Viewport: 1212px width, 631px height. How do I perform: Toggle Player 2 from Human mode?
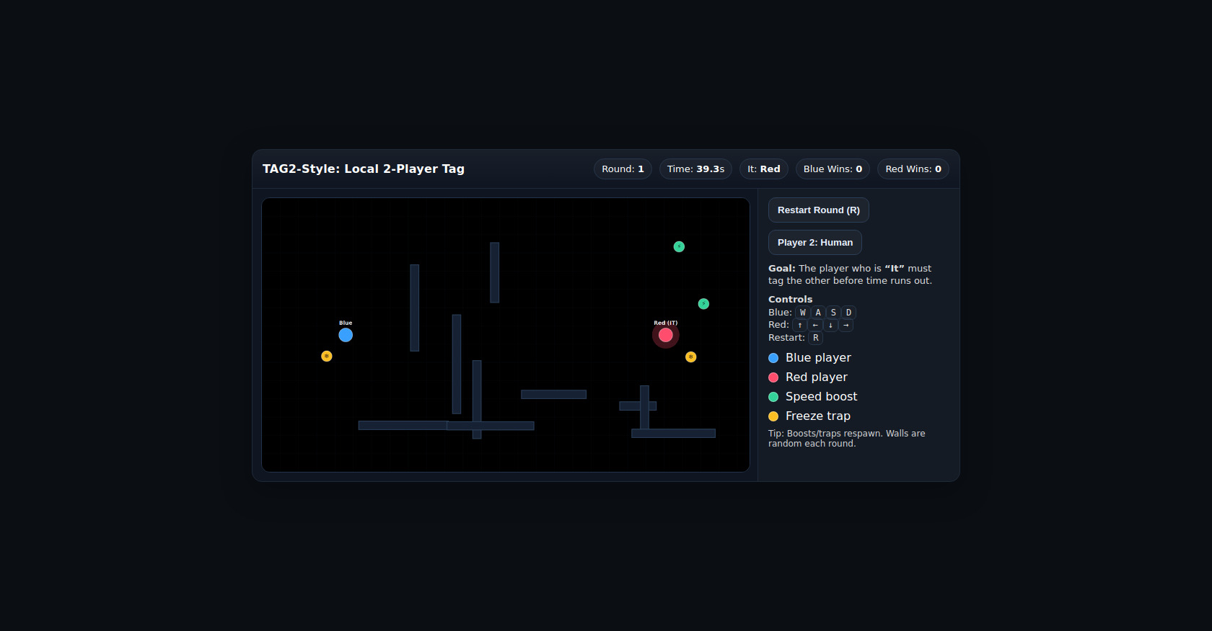pyautogui.click(x=814, y=243)
